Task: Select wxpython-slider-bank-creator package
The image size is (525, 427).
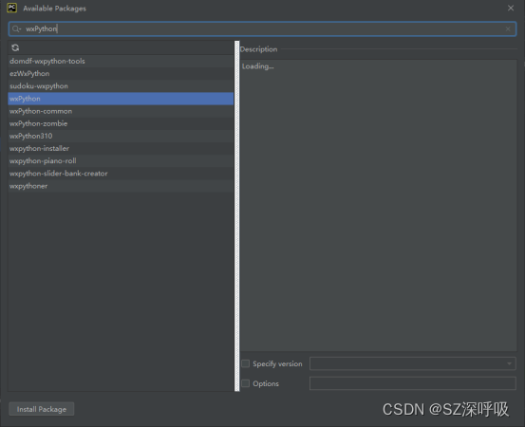Action: click(x=121, y=174)
